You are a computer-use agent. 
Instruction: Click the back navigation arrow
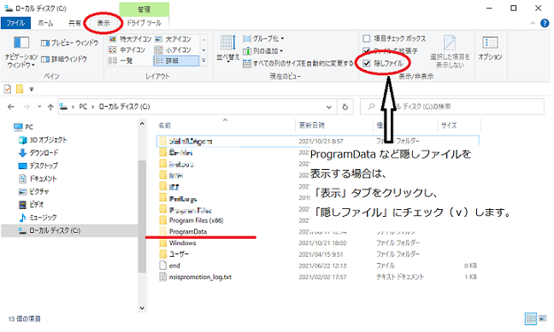11,107
